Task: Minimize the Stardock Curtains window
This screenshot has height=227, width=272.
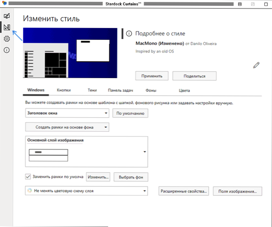Action: point(240,4)
